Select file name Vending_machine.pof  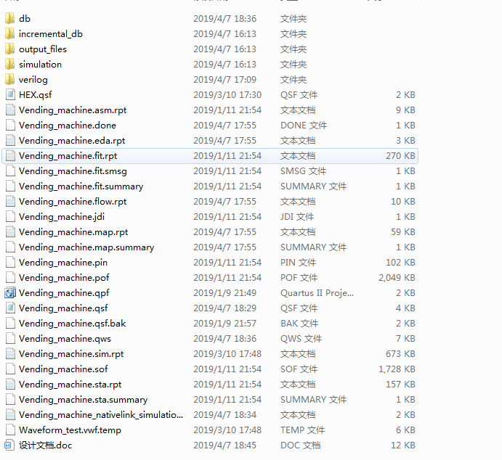pyautogui.click(x=64, y=278)
